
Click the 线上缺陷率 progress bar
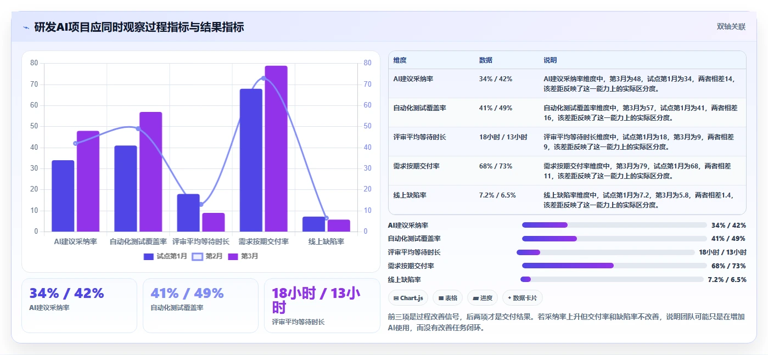pyautogui.click(x=612, y=279)
